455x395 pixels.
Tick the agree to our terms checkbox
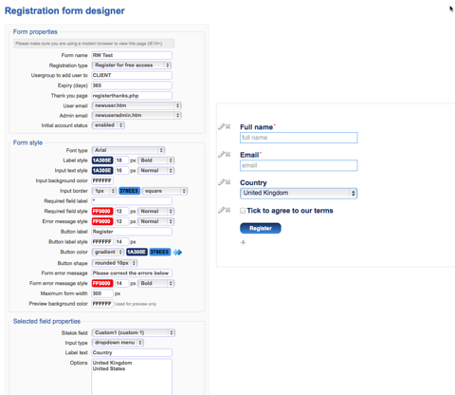[243, 211]
